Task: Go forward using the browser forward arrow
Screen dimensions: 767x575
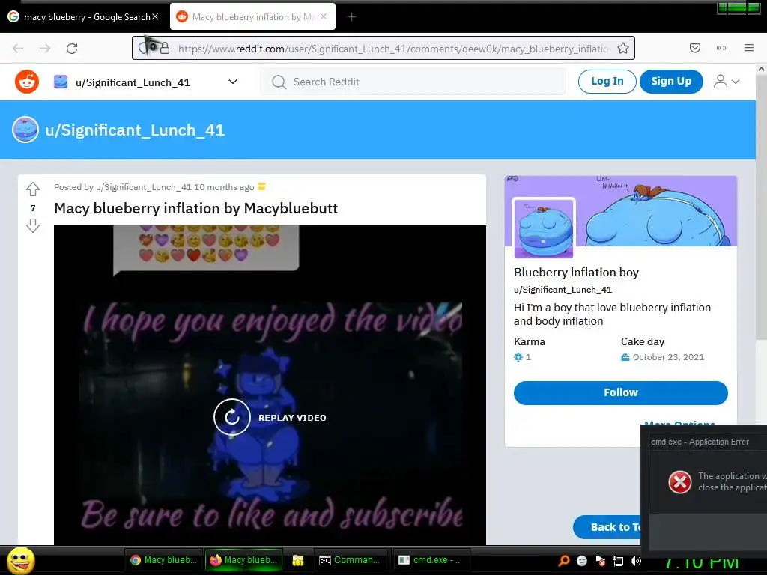Action: tap(45, 49)
